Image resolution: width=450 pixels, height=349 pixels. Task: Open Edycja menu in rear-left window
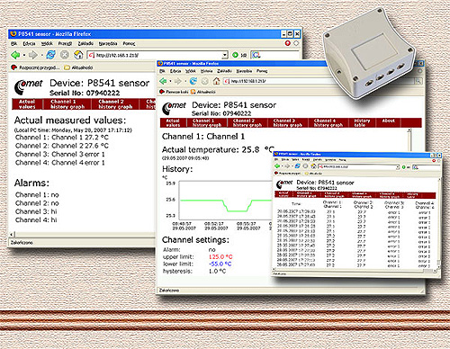coord(29,43)
